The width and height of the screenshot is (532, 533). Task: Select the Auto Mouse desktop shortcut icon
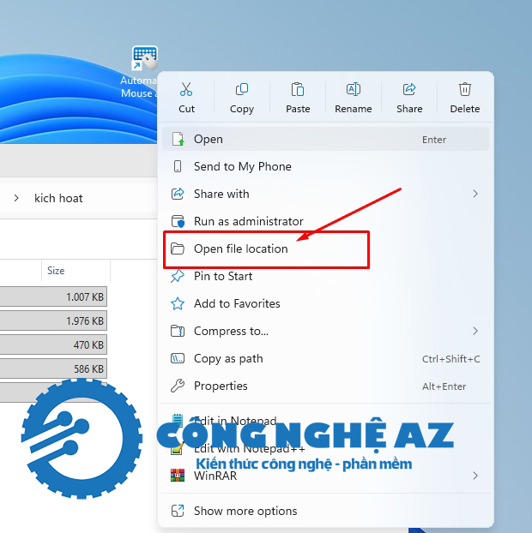143,60
